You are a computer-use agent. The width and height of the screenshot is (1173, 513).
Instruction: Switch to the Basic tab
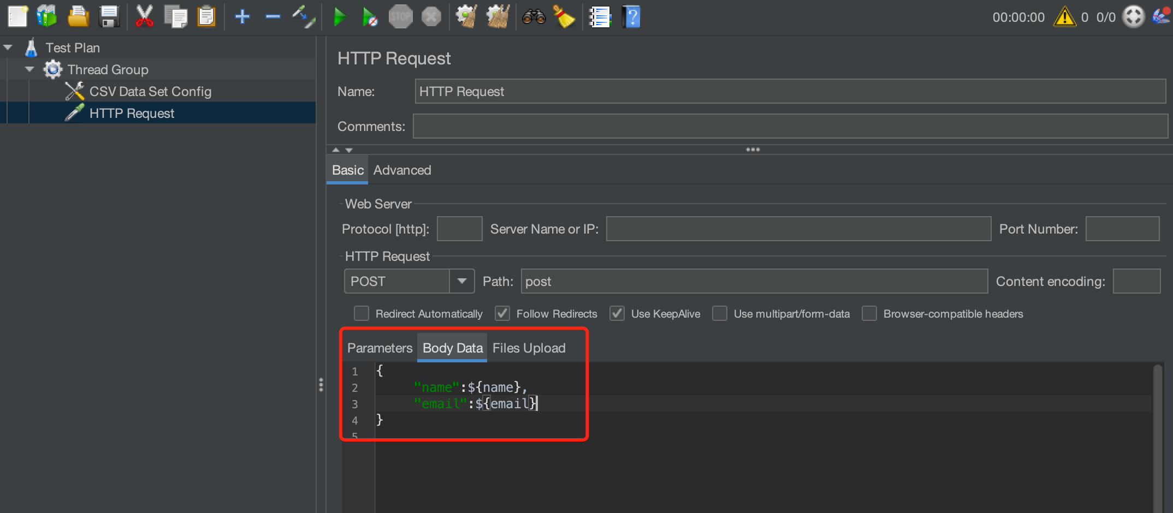click(x=347, y=170)
